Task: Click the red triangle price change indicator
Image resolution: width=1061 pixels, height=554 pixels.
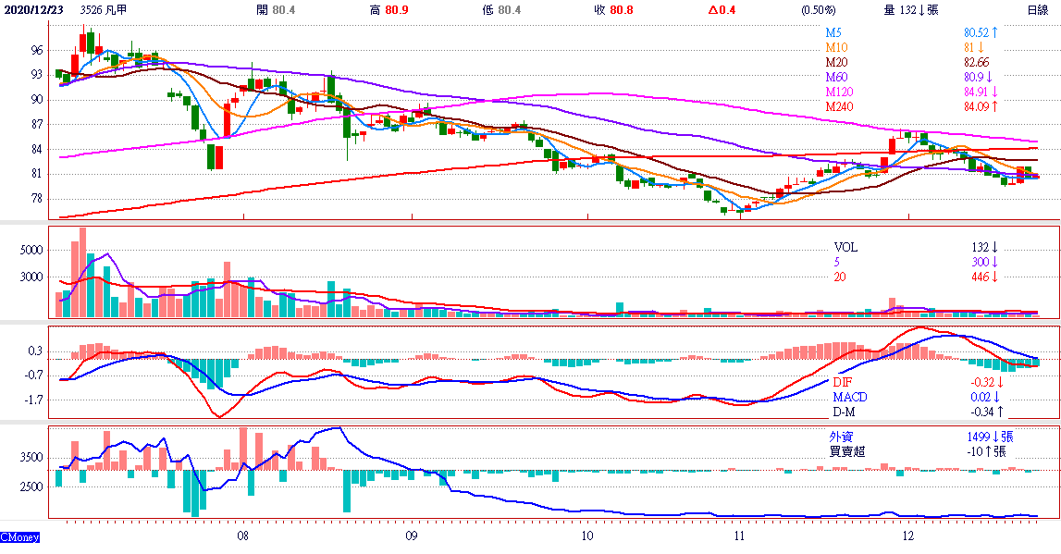Action: pos(724,10)
